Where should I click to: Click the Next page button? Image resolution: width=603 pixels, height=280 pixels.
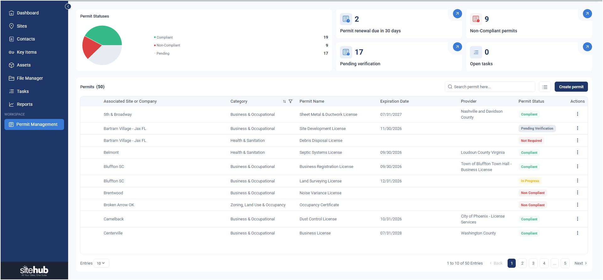point(580,263)
